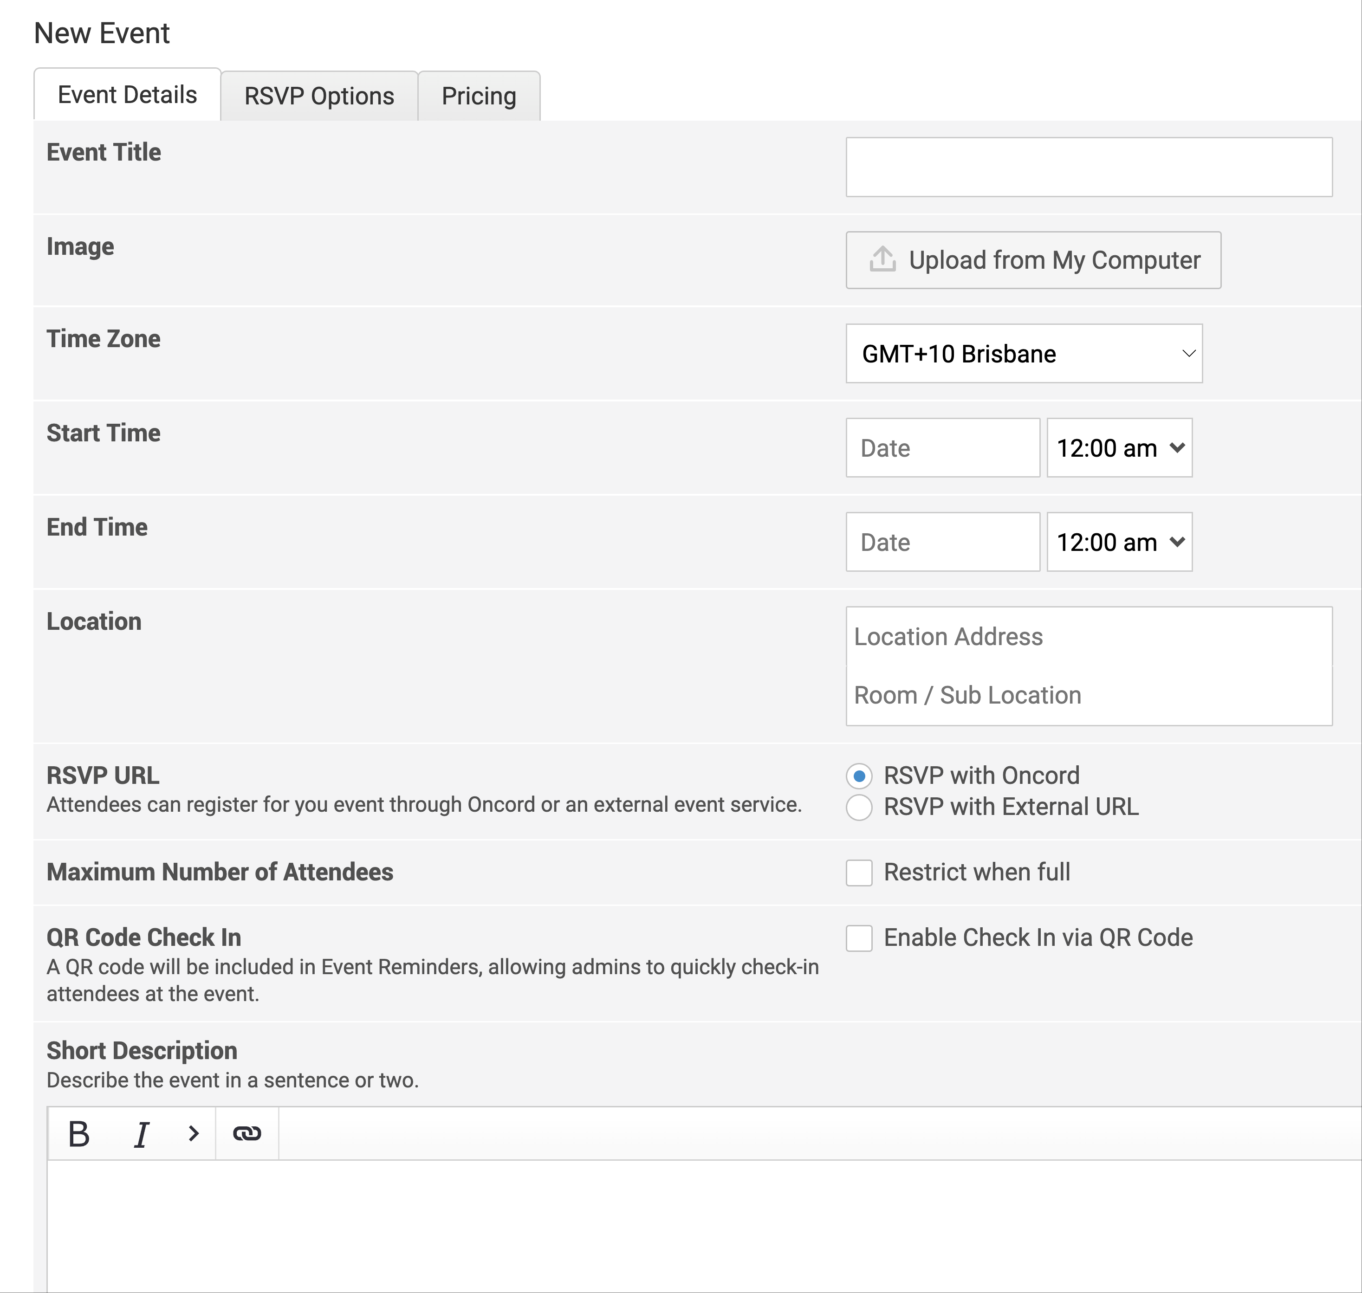The image size is (1362, 1293).
Task: Click the Event Title text field
Action: point(1089,167)
